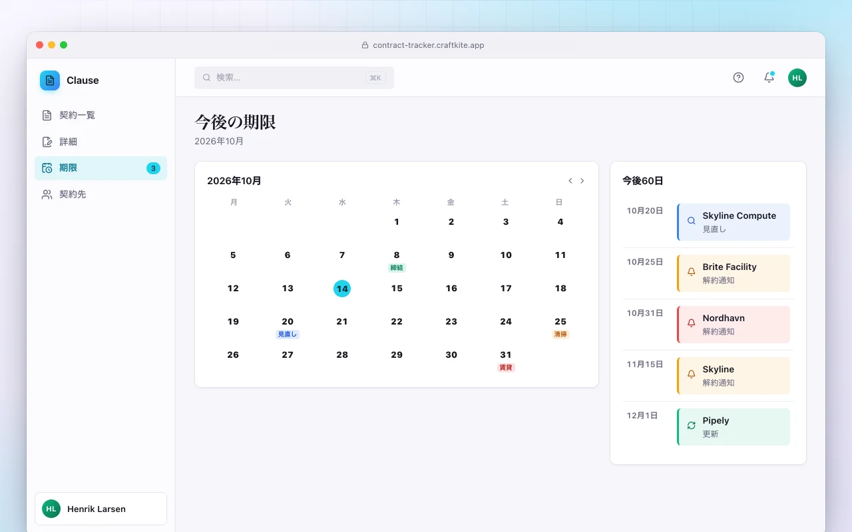Click the contract-tracker.craftkite.app URL
This screenshot has height=532, width=852.
coord(429,45)
